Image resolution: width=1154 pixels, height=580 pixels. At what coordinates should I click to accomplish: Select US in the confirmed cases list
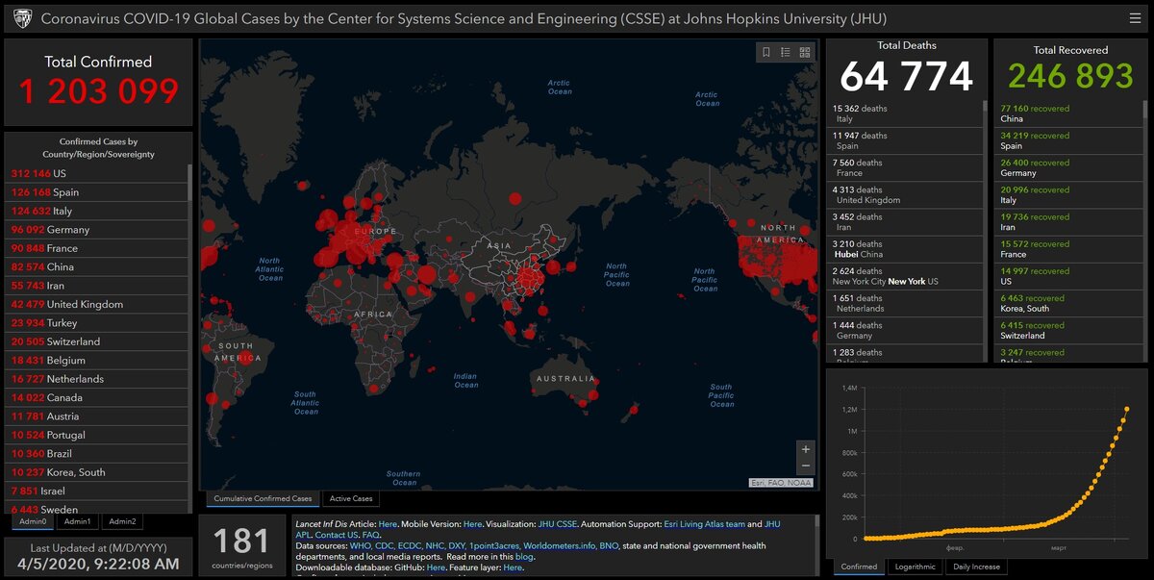(96, 173)
